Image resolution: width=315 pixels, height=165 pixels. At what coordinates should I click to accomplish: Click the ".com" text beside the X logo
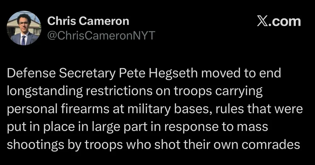point(284,22)
